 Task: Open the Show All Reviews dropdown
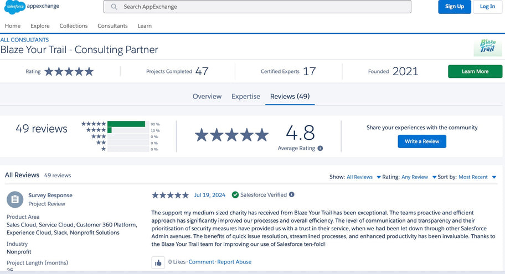[x=364, y=177]
